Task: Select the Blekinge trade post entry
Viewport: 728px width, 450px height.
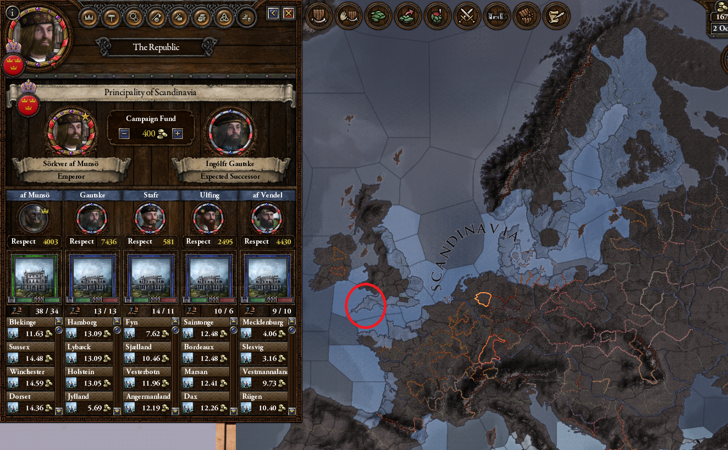Action: (31, 328)
